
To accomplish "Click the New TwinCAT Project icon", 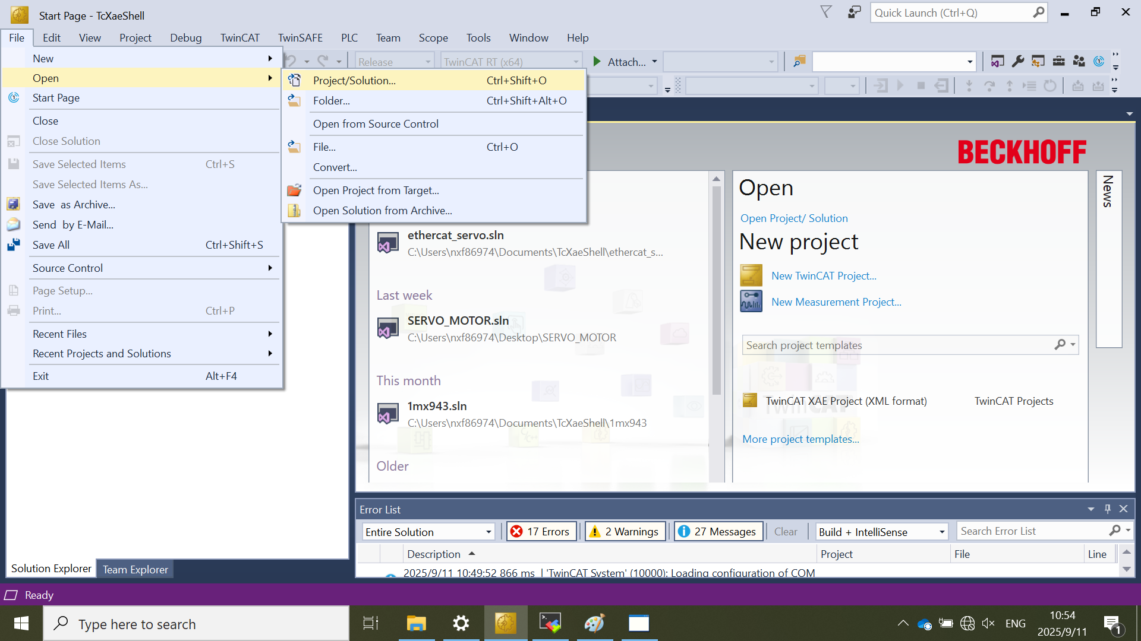I will (x=751, y=276).
